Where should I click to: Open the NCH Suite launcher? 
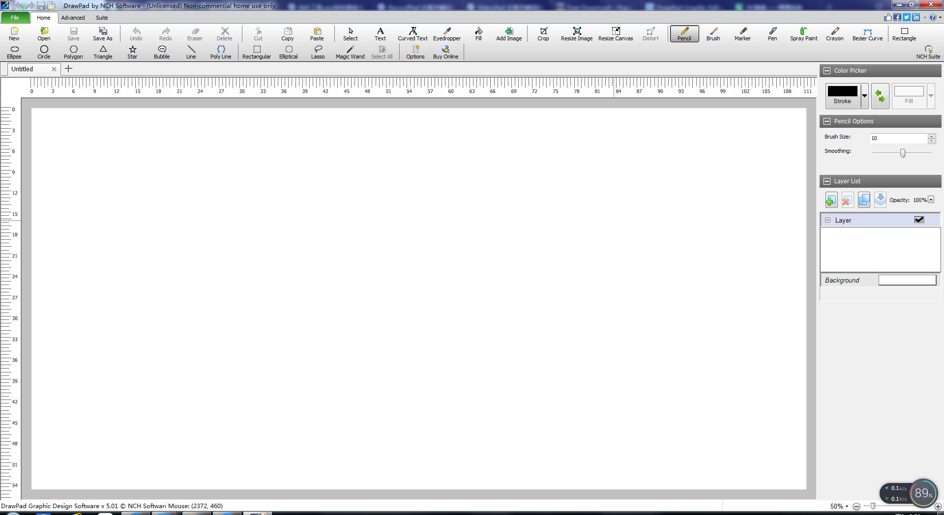click(928, 52)
